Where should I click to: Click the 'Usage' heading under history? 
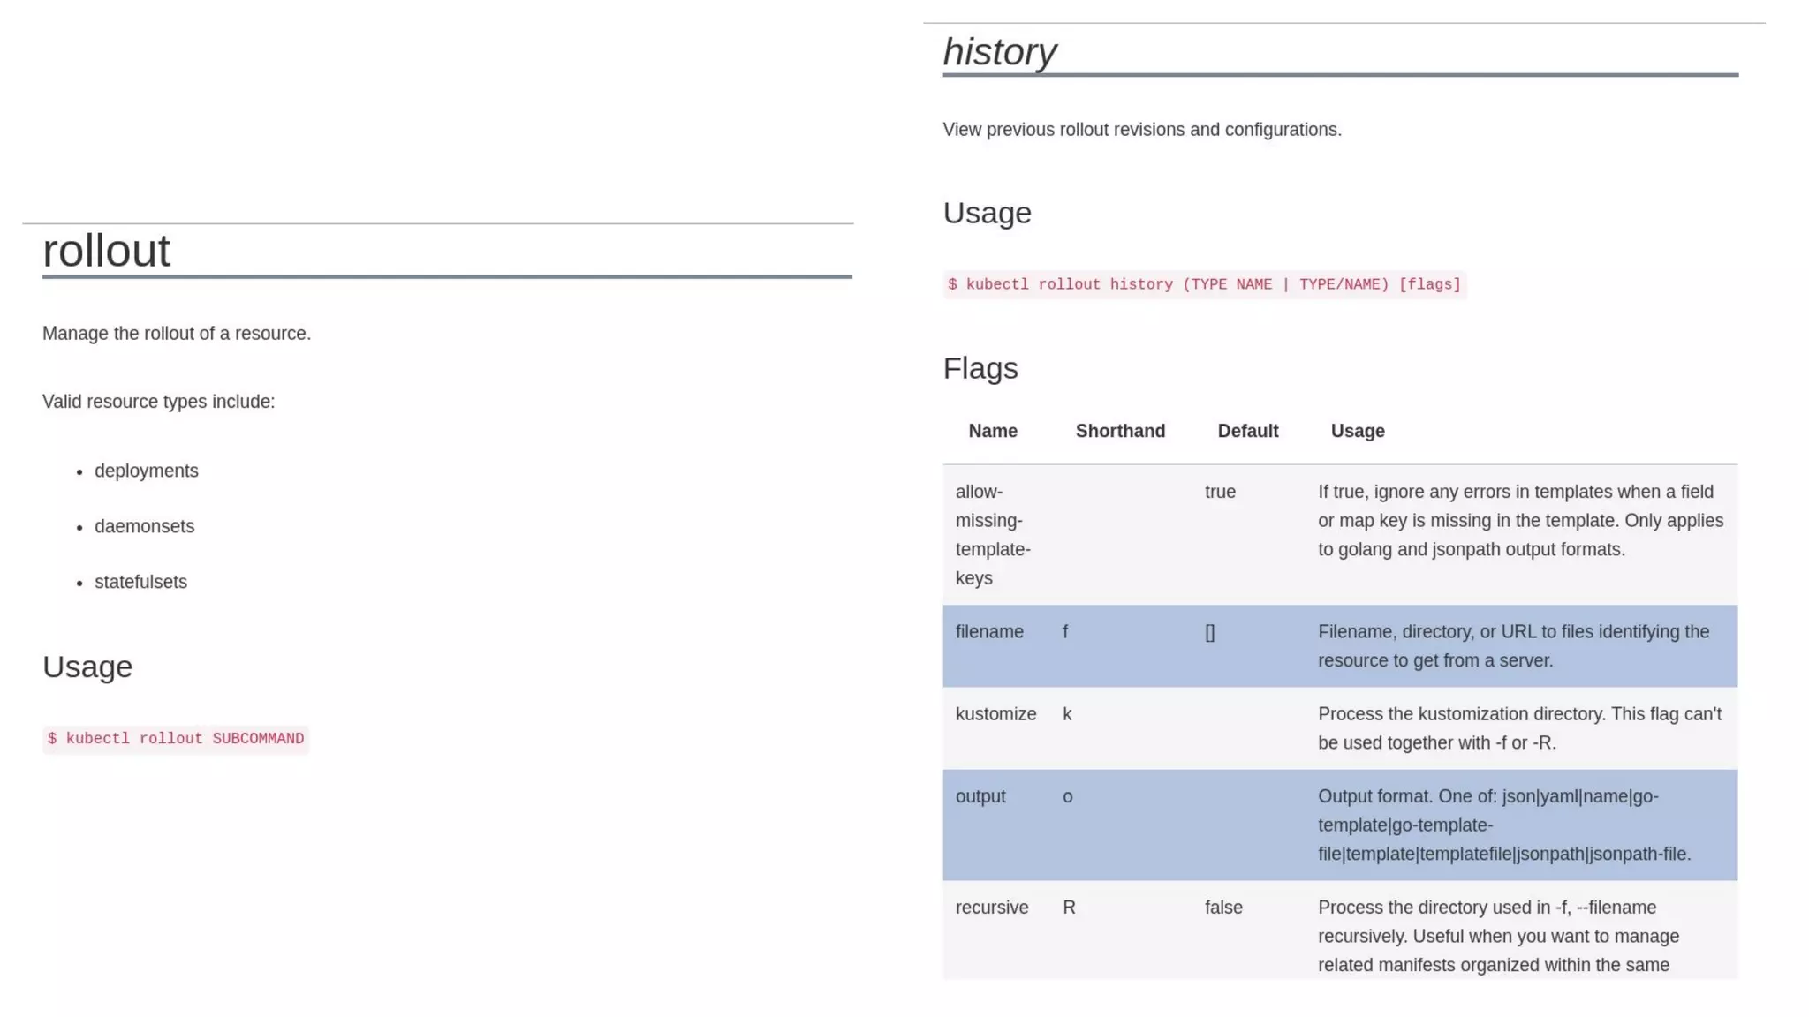pyautogui.click(x=987, y=213)
